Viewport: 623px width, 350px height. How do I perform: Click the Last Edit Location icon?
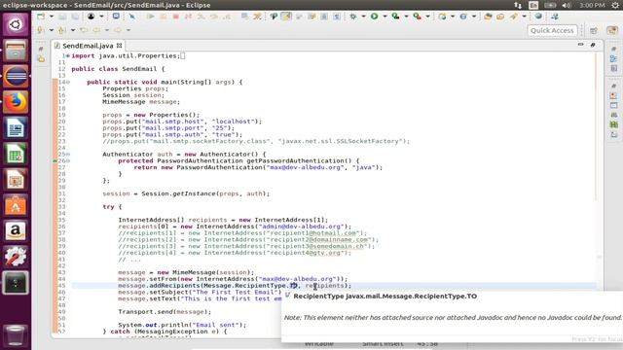pyautogui.click(x=84, y=30)
